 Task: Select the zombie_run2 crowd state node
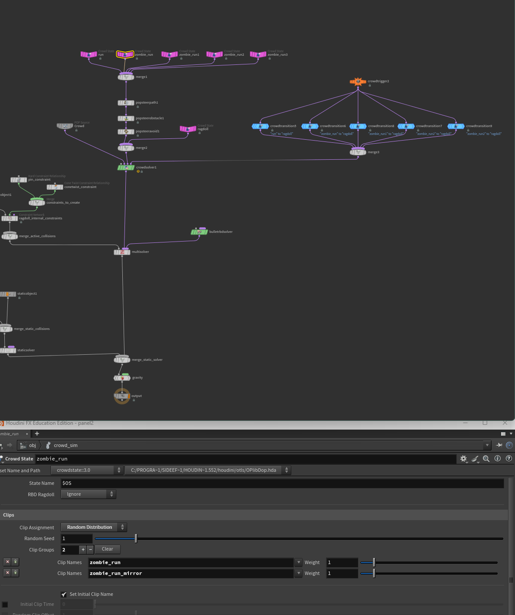click(214, 54)
